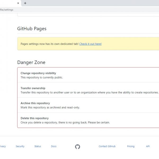Follow the "Check it out here!" link
159x159 pixels.
coord(90,44)
